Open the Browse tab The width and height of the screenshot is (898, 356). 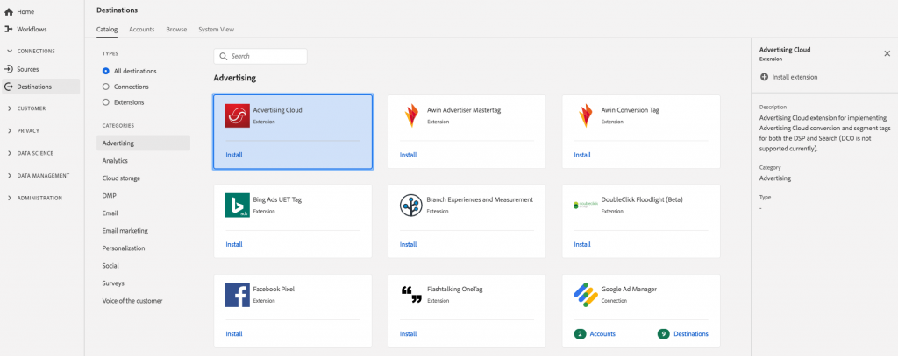(176, 29)
